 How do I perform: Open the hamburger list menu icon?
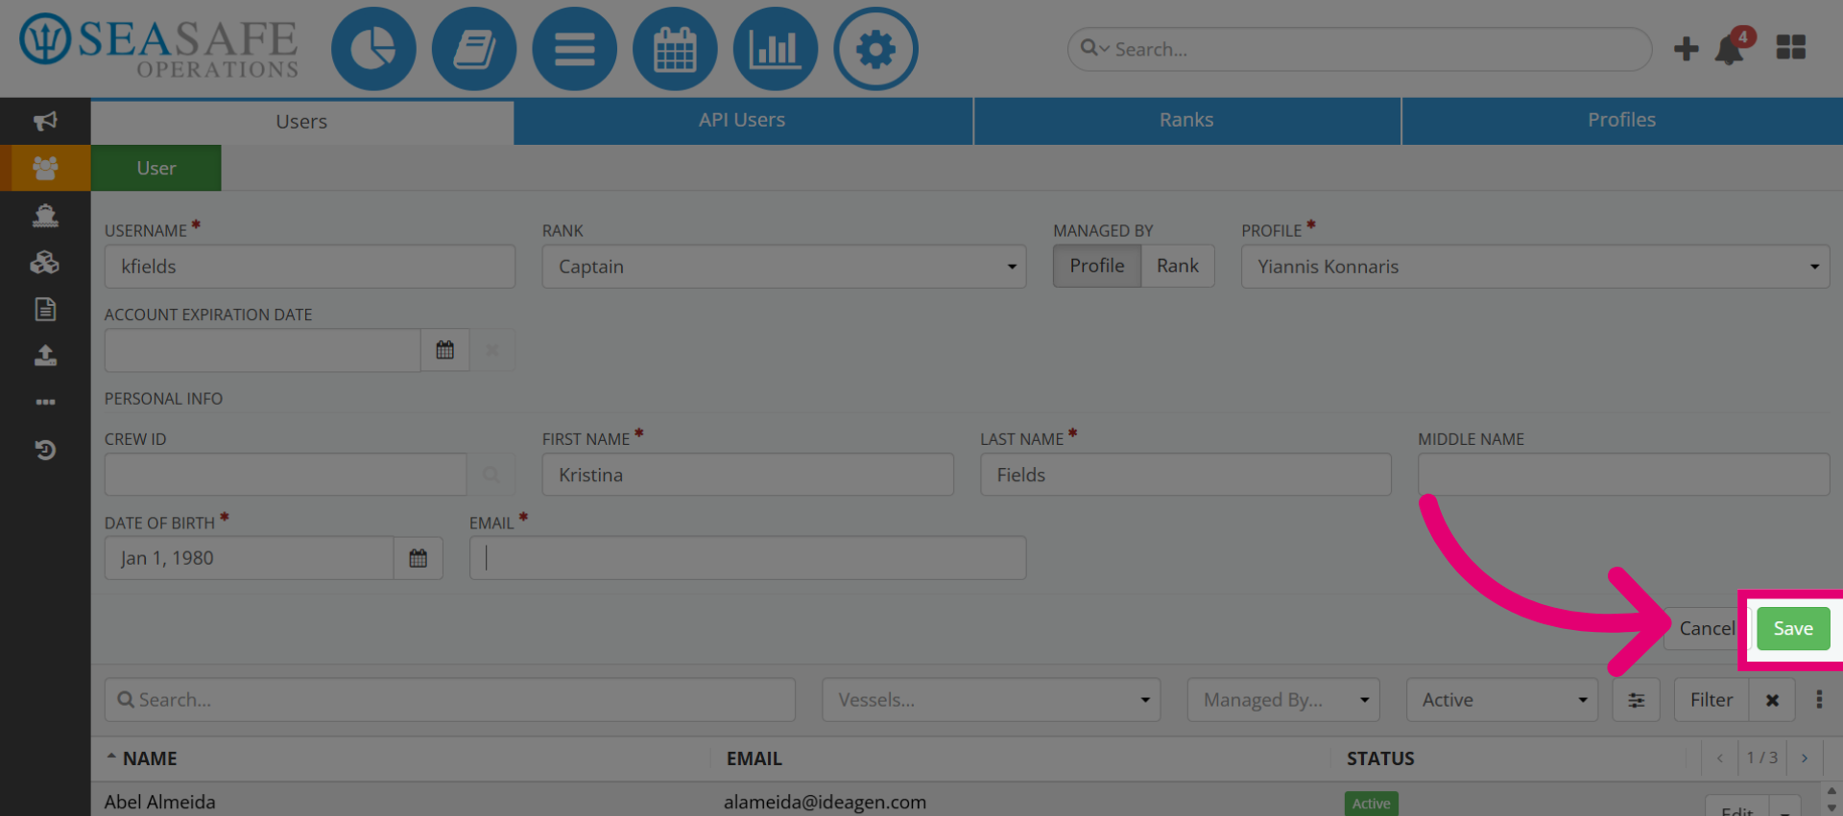(x=574, y=49)
